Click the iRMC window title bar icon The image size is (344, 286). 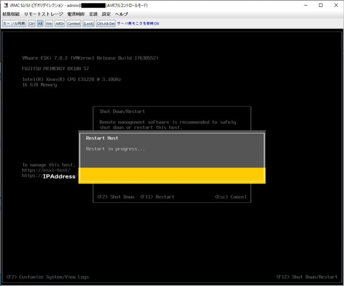(x=6, y=5)
